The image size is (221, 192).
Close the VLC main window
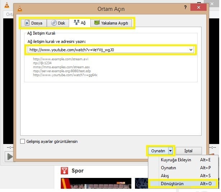tap(212, 4)
